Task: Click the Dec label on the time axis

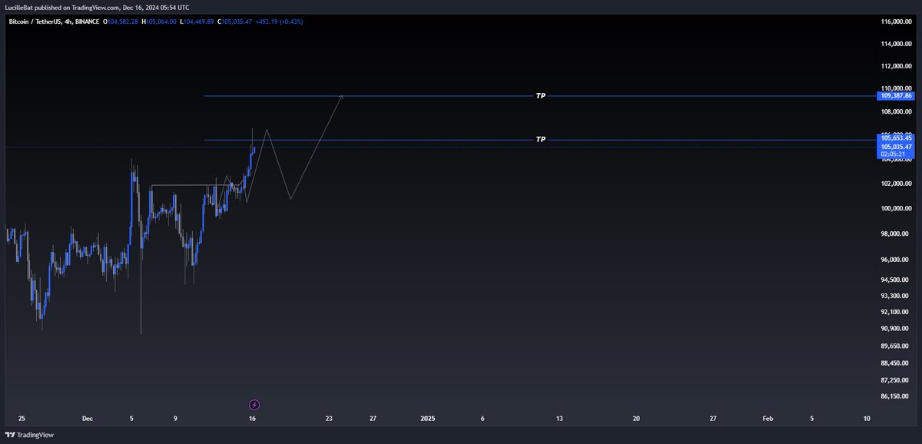Action: pyautogui.click(x=87, y=419)
